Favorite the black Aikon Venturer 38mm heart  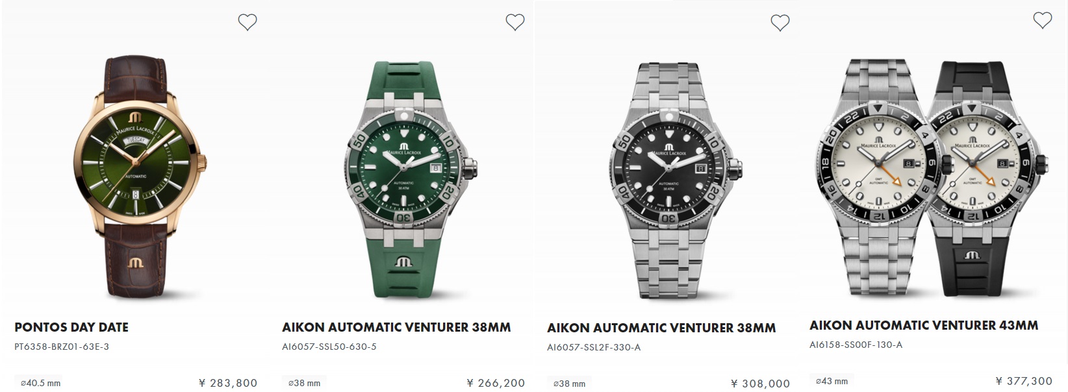(x=780, y=23)
